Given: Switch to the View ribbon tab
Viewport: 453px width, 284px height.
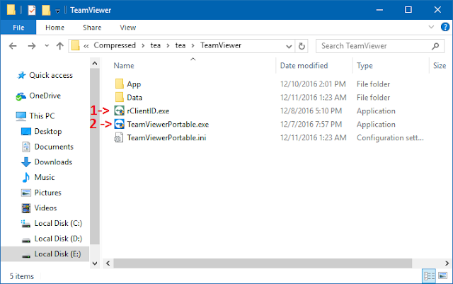Looking at the screenshot, I should pos(128,28).
